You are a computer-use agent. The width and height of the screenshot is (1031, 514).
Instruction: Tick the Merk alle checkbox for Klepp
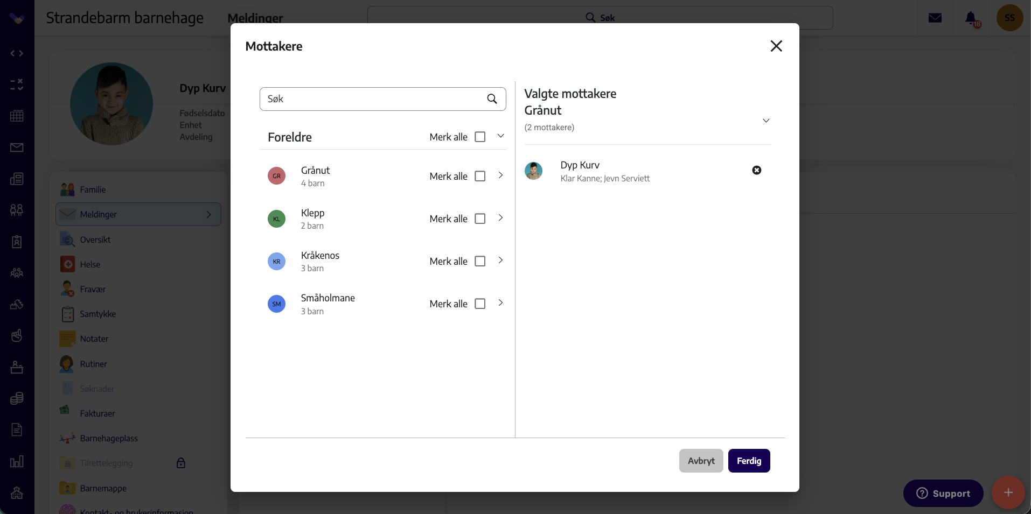(480, 219)
